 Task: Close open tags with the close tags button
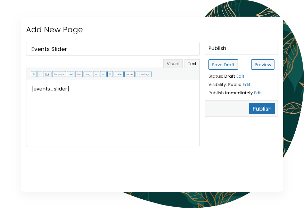143,74
